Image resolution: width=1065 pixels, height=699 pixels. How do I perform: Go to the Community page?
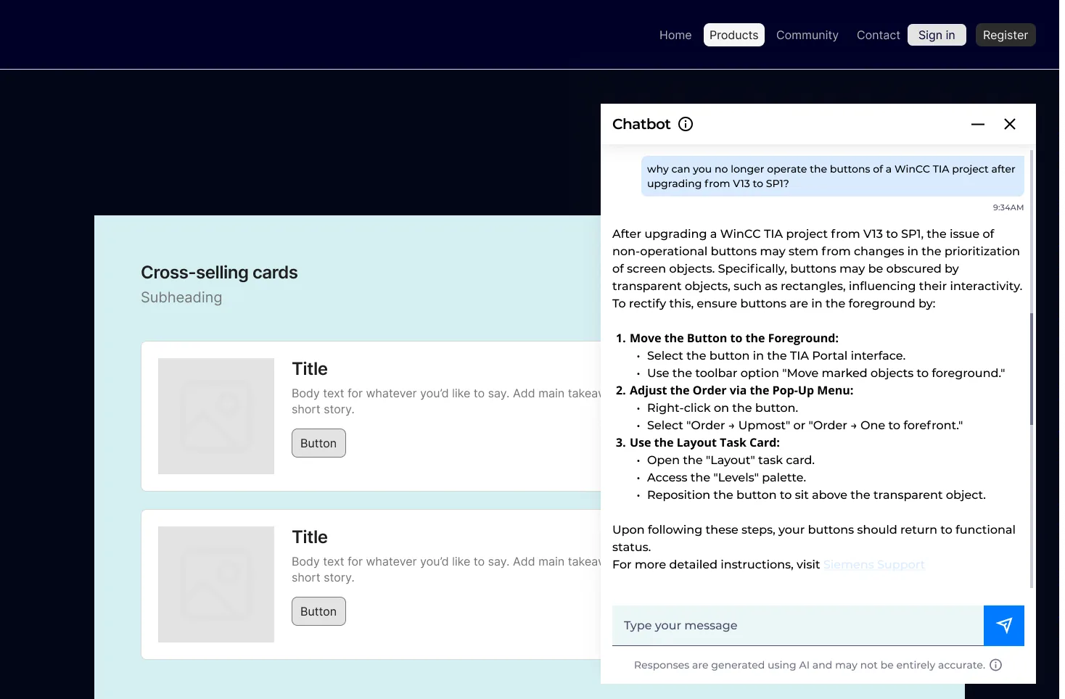pyautogui.click(x=807, y=35)
